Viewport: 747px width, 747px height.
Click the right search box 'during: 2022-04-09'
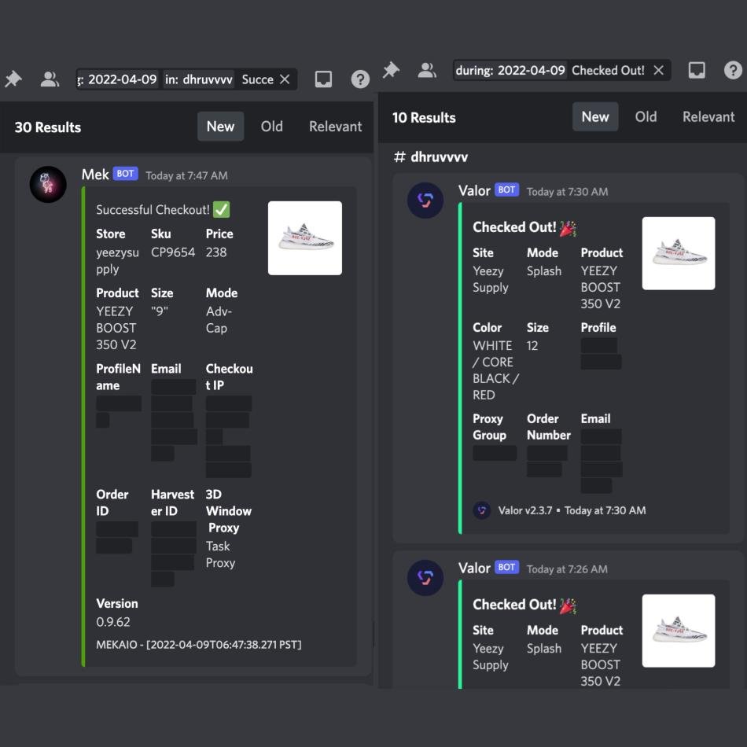(x=561, y=71)
